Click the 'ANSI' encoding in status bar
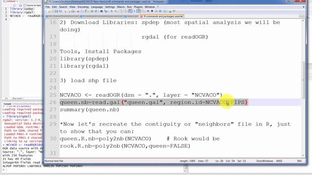This screenshot has width=312, height=175. click(x=279, y=161)
